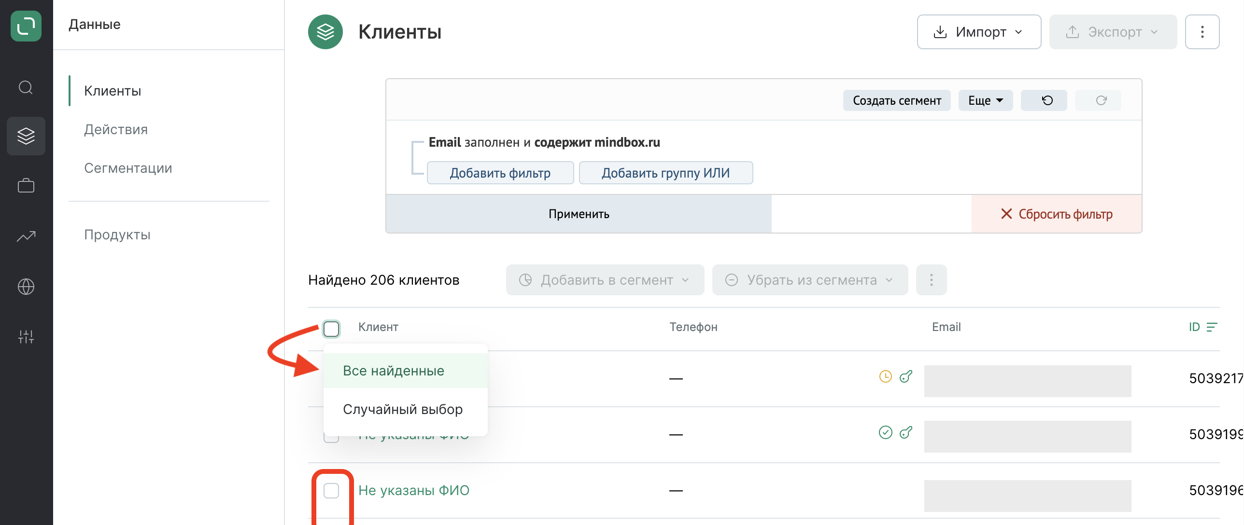1244x525 pixels.
Task: Open client link Не указаны ФИО for 5039196
Action: [x=414, y=490]
